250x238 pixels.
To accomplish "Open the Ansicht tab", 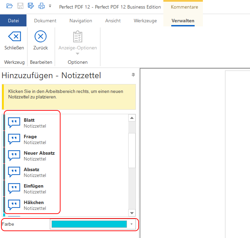I will pyautogui.click(x=113, y=21).
